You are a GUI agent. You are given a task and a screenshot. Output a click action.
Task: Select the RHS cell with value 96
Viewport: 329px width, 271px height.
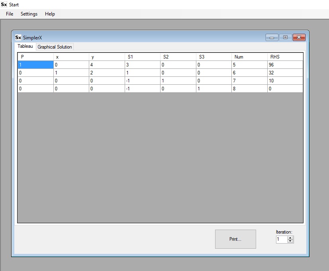pyautogui.click(x=285, y=65)
